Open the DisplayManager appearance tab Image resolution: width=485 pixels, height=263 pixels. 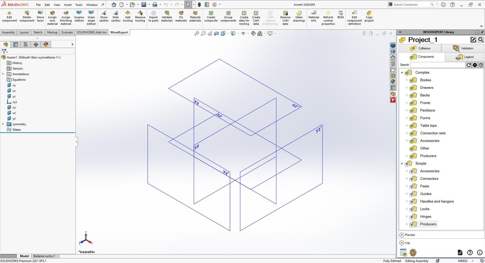pyautogui.click(x=46, y=45)
